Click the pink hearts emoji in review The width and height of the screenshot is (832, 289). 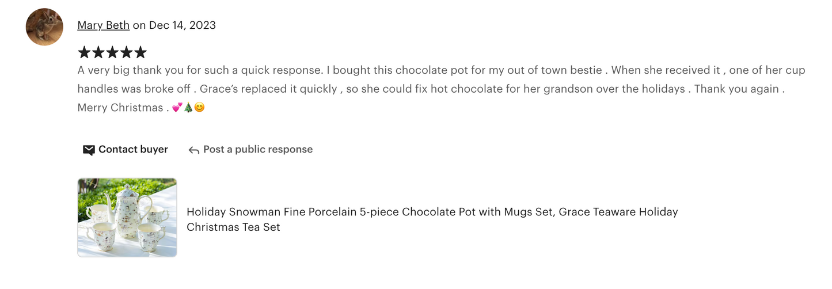[x=177, y=108]
